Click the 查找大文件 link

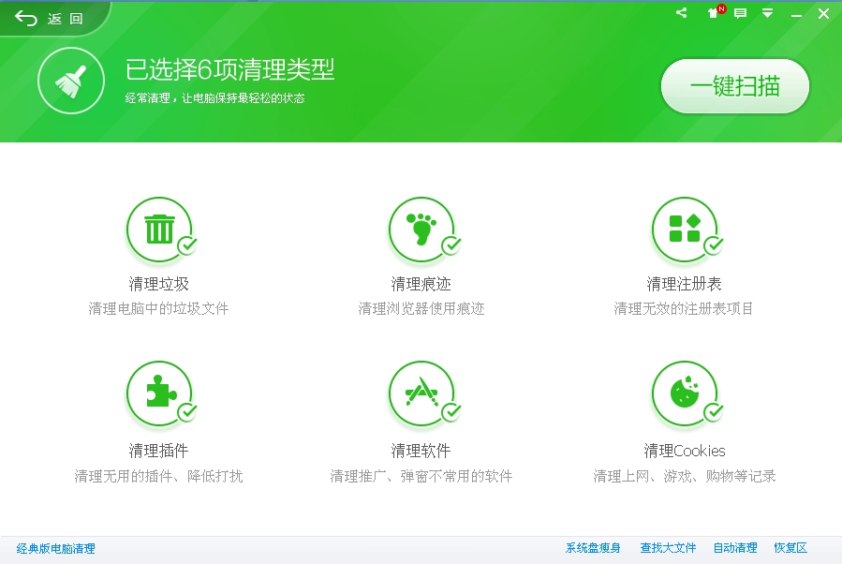[x=668, y=548]
